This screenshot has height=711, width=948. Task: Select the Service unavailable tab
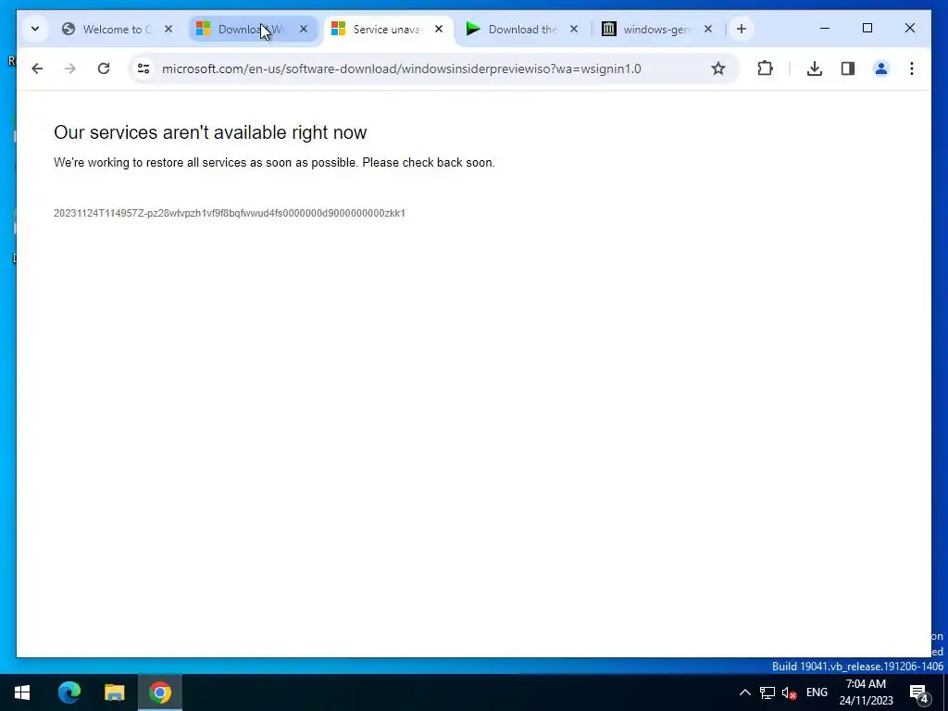click(x=387, y=29)
